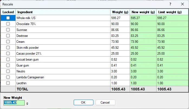Screen dimensions: 189x109
Task: Edit Cream new weight 73.90
Action: pos(143,41)
